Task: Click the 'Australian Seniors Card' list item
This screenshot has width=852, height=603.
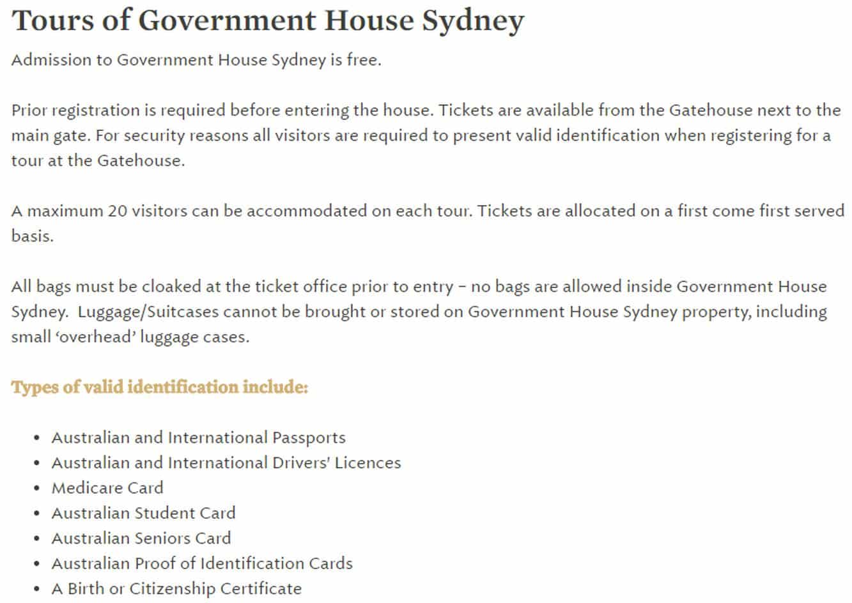Action: [141, 538]
